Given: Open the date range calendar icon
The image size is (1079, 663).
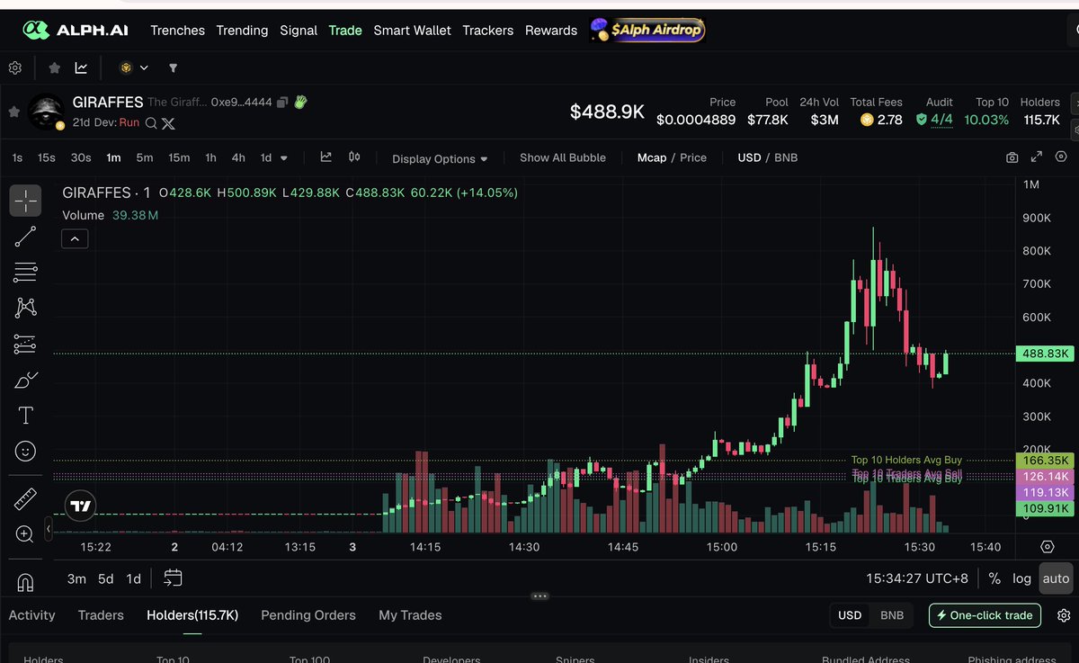Looking at the screenshot, I should (x=173, y=578).
